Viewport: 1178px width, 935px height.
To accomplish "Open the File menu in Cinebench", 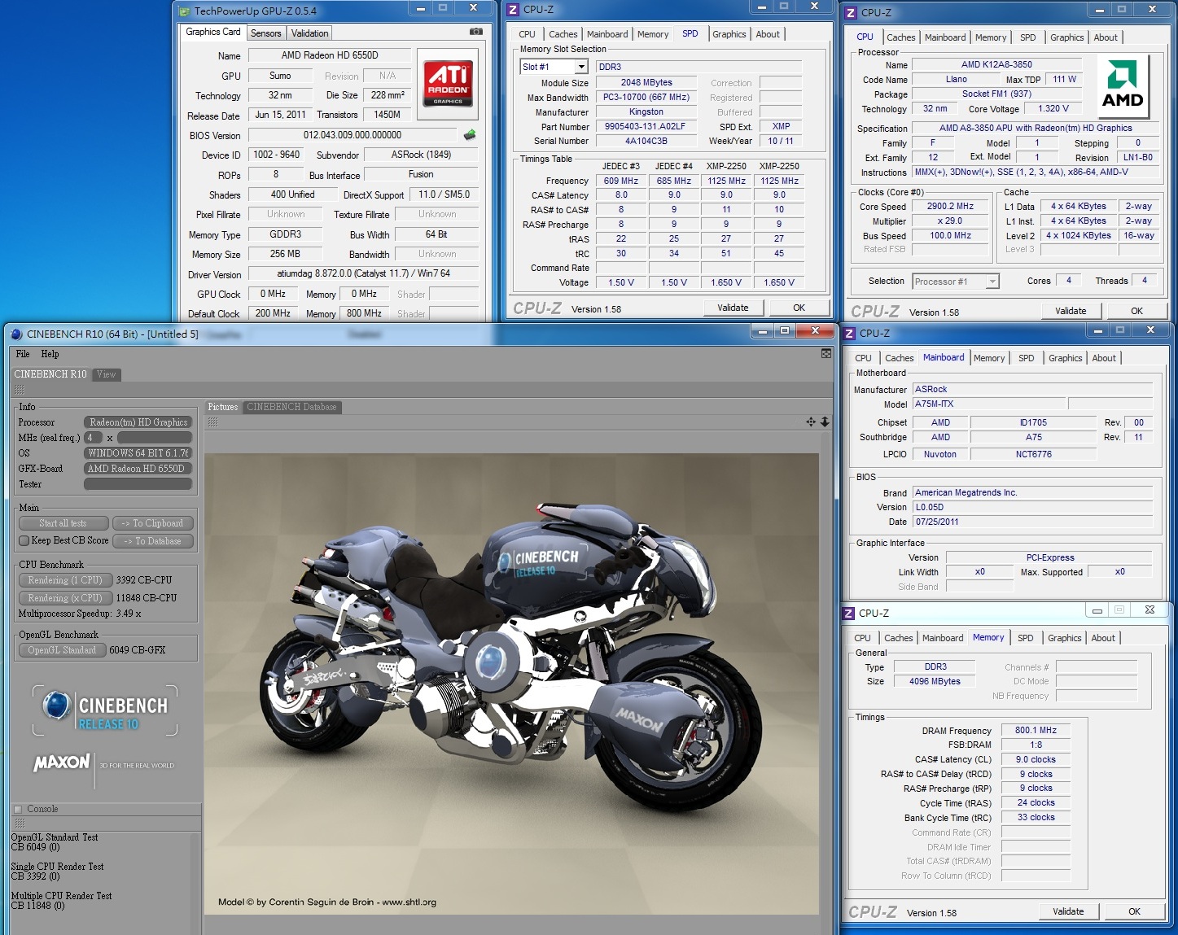I will click(x=23, y=354).
